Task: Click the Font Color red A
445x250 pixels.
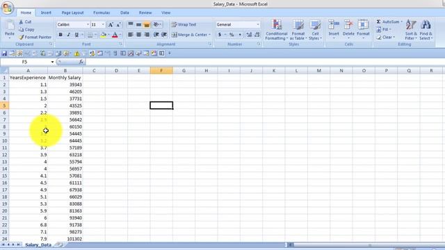Action: pos(115,35)
